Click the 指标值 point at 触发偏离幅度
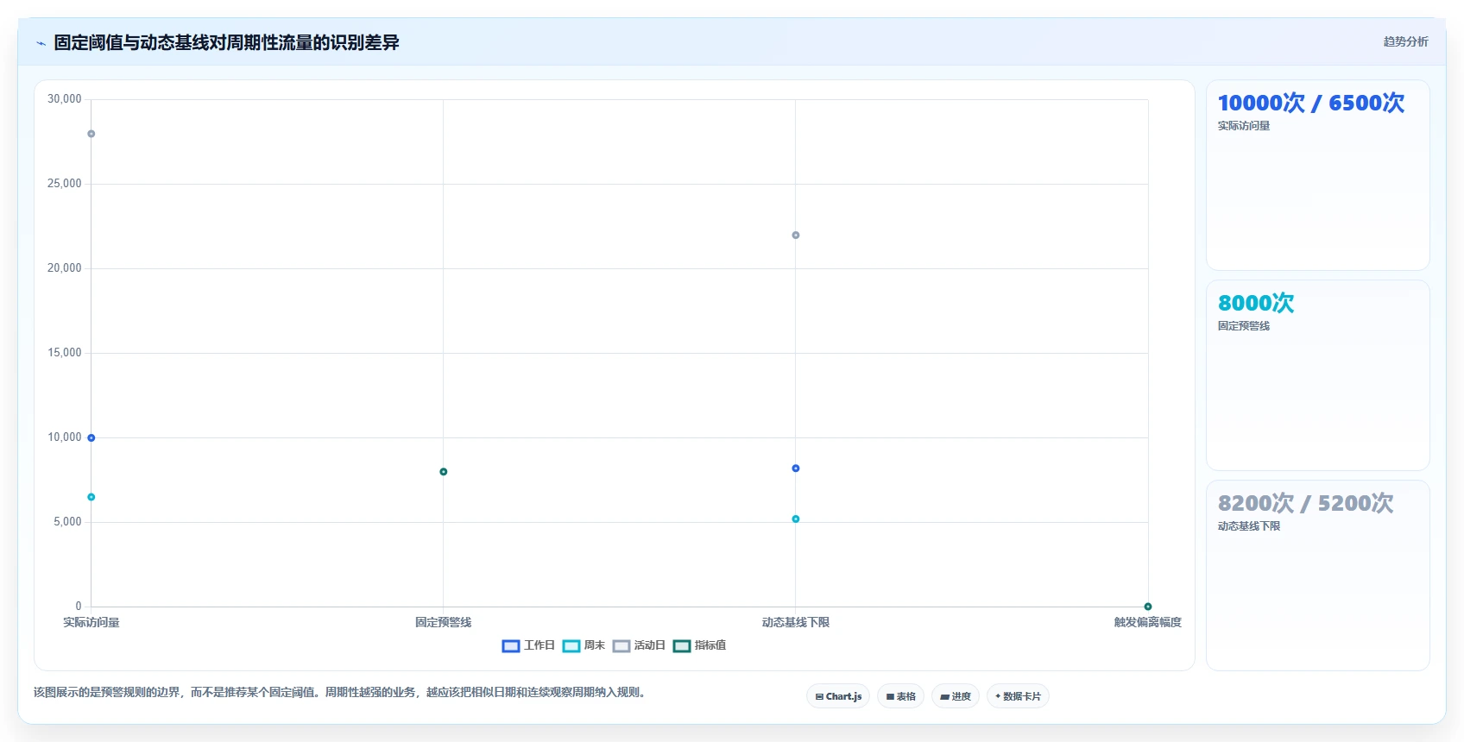This screenshot has width=1464, height=742. click(1148, 607)
